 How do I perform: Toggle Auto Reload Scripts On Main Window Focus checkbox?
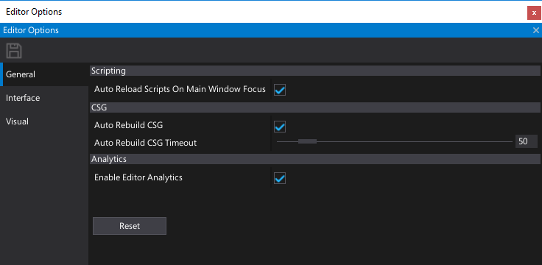(x=280, y=90)
